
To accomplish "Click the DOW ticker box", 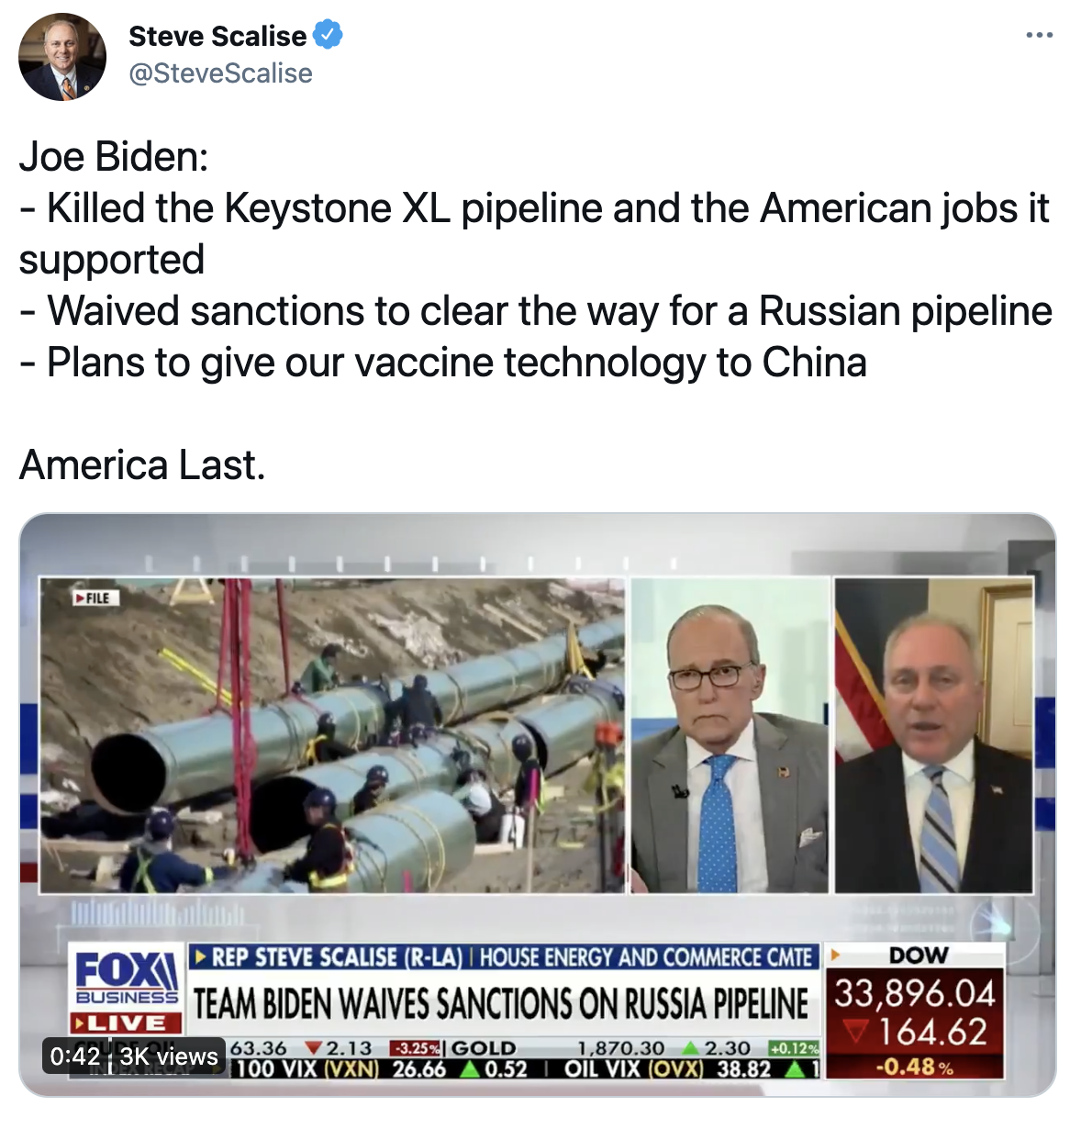I will click(x=915, y=1011).
